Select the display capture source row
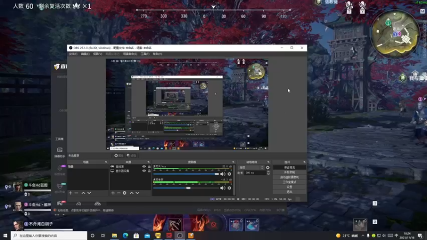This screenshot has height=240, width=427. coord(130,171)
